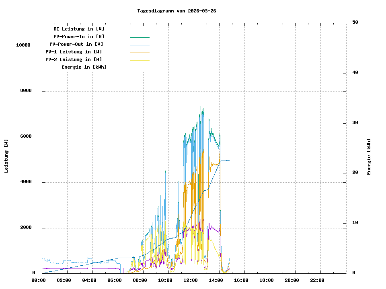This screenshot has height=289, width=386.
Task: Select the AC Leistung legend label
Action: [79, 29]
